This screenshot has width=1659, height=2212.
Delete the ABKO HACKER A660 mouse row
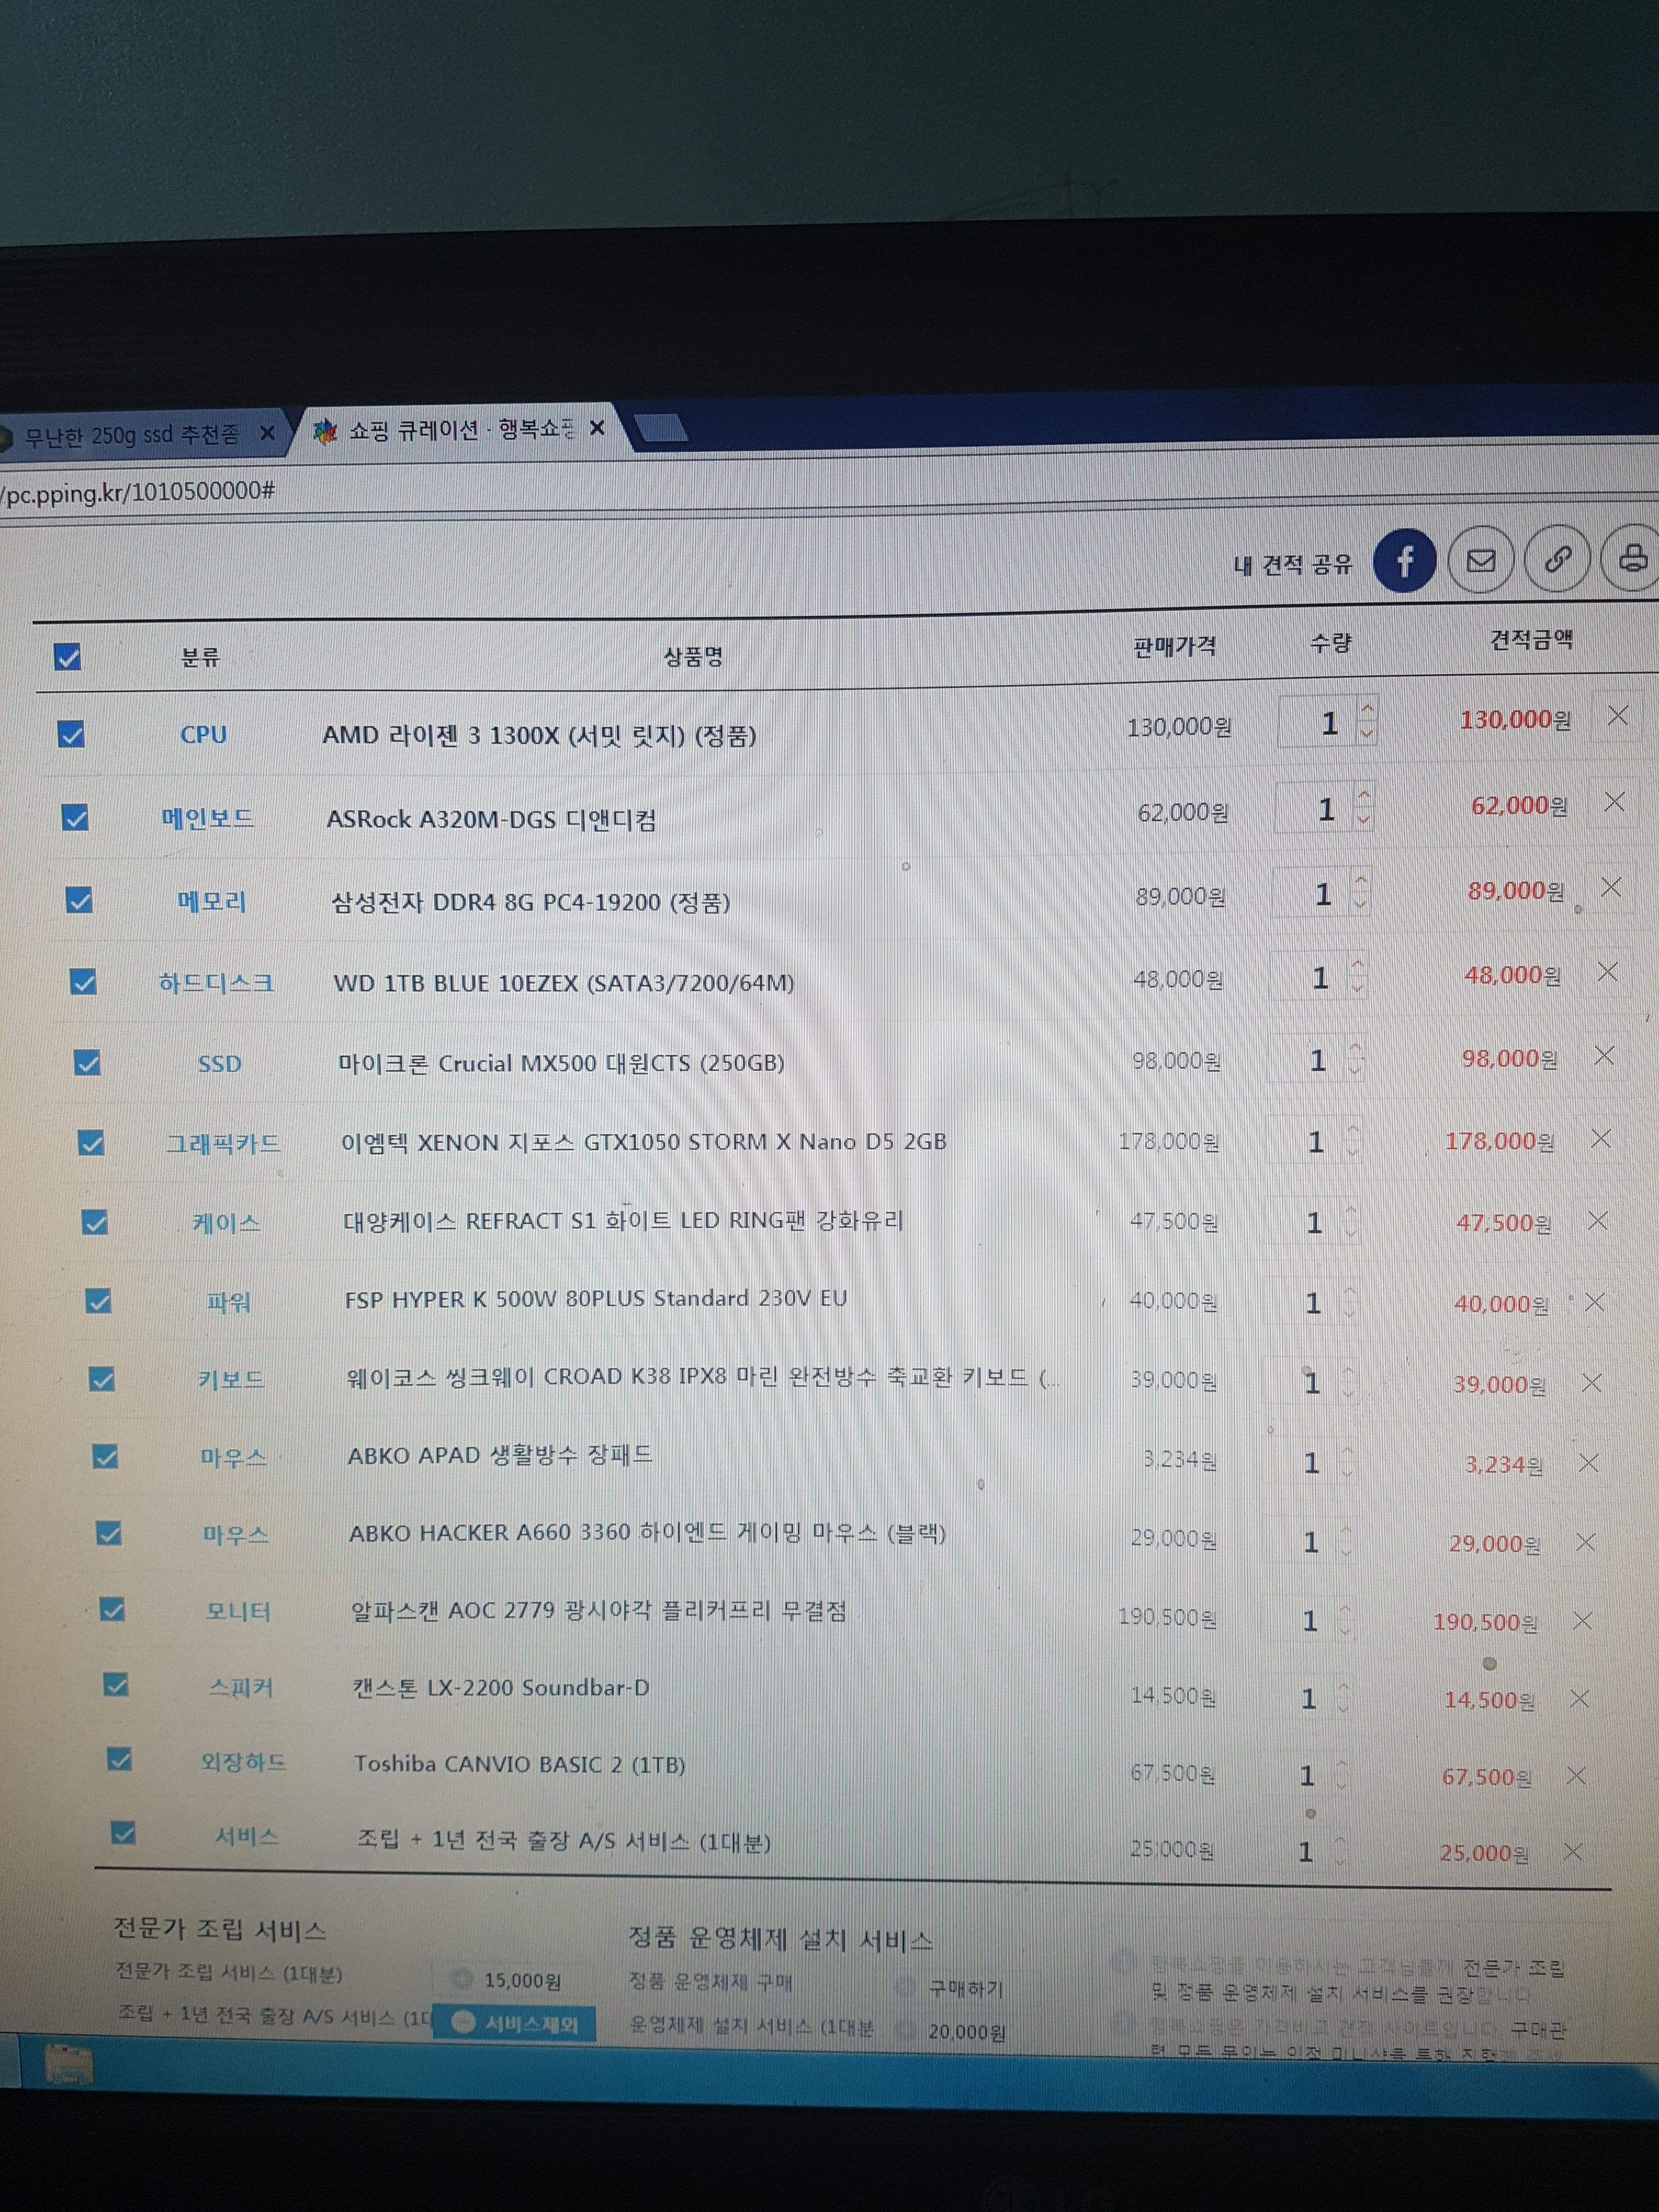click(x=1585, y=1542)
